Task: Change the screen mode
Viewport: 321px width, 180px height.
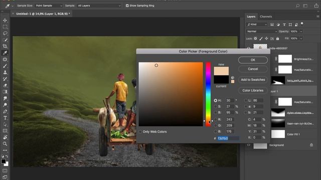Action: click(x=5, y=177)
